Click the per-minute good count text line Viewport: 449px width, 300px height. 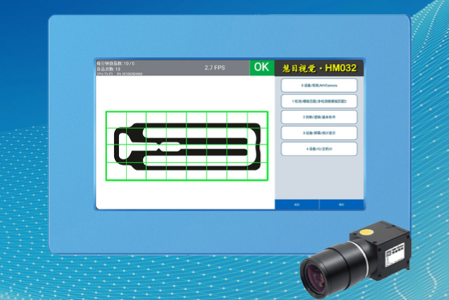point(116,63)
